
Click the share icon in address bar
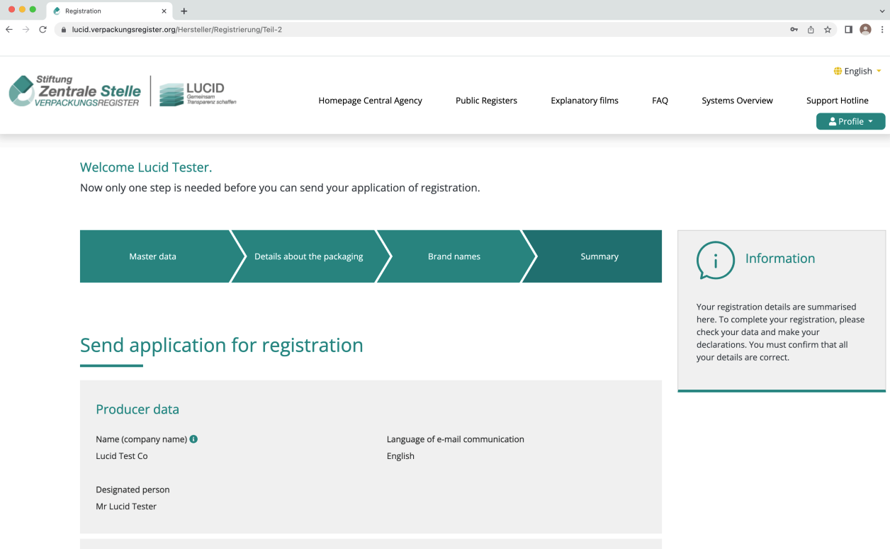[x=811, y=30]
